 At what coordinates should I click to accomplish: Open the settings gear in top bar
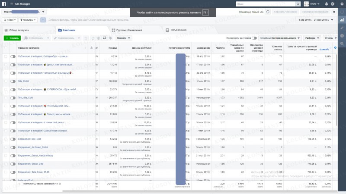point(333,4)
